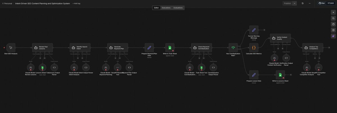Screen dimensions: 337x113
Task: Open the Generate Keyword Plan agent node
Action: [118, 48]
